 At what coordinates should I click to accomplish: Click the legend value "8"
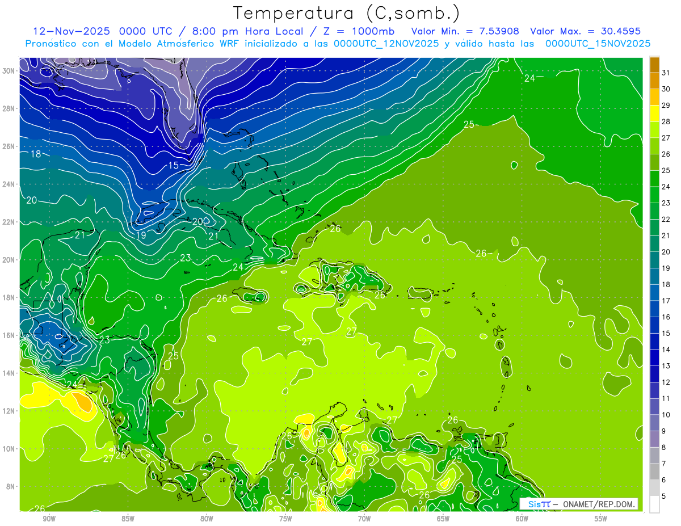(x=664, y=448)
